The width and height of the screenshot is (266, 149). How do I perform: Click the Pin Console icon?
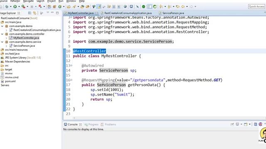232,125
